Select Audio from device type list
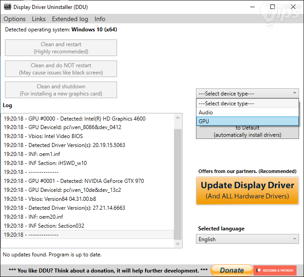 248,113
